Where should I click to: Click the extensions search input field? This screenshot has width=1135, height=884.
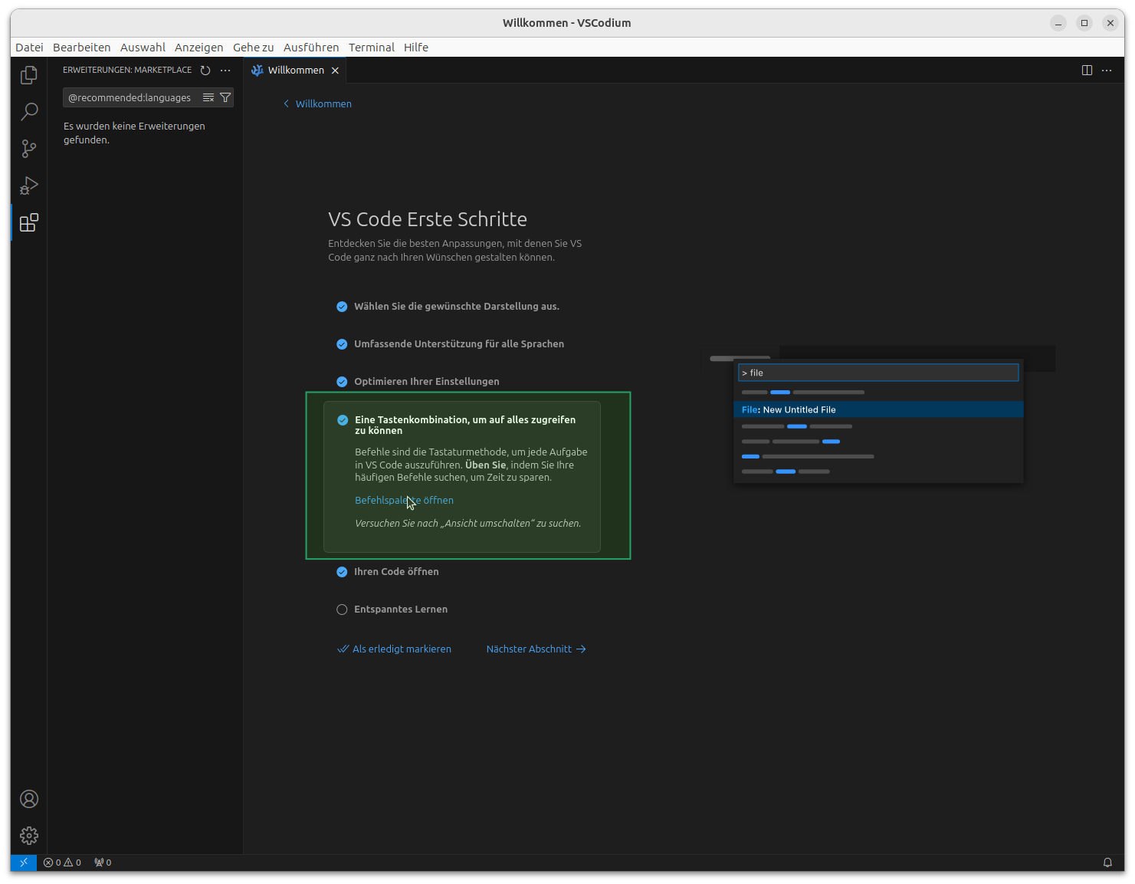(132, 97)
